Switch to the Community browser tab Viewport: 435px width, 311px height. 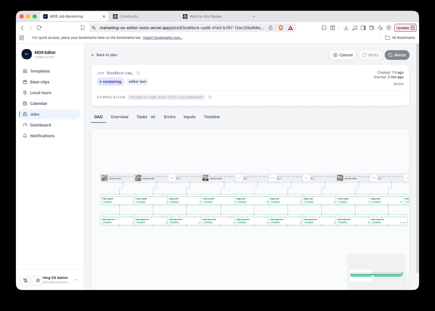[145, 16]
